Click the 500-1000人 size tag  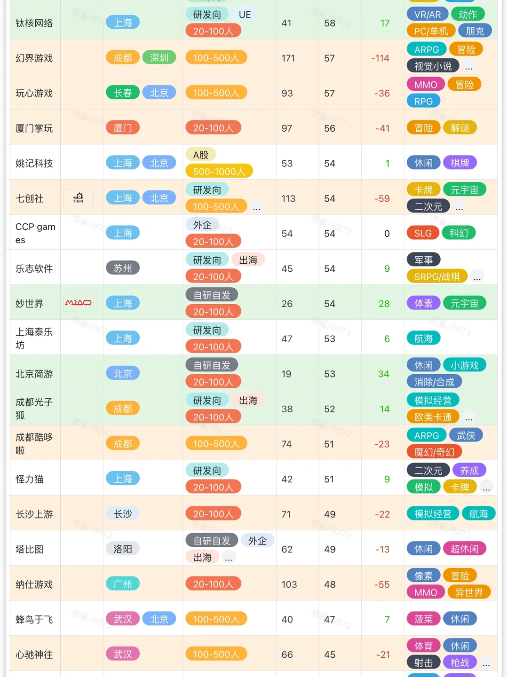219,171
